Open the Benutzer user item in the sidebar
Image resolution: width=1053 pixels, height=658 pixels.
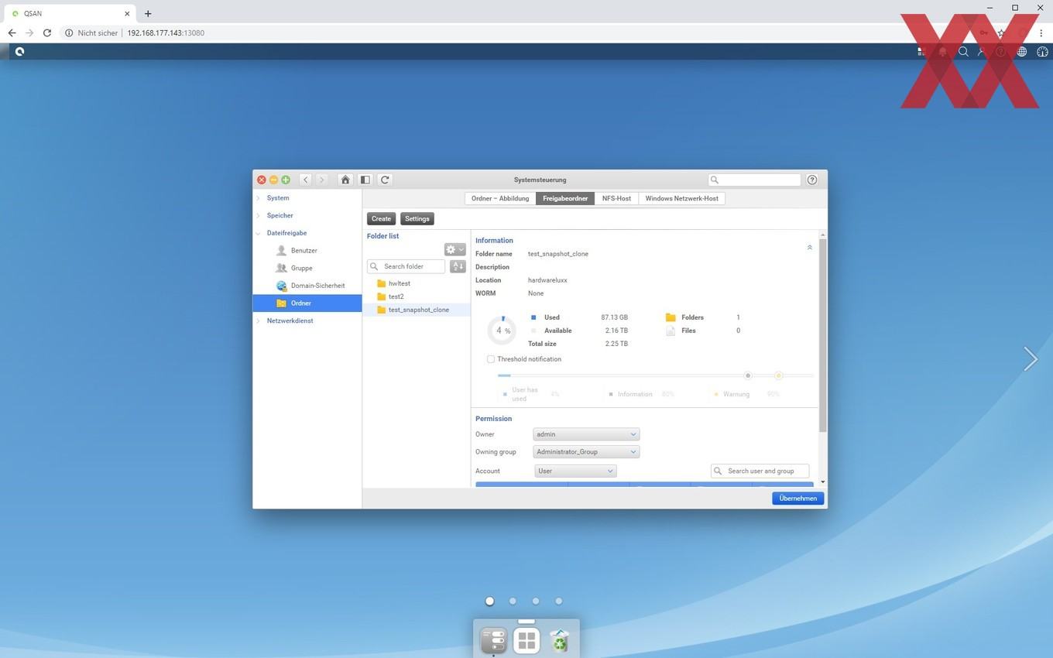coord(304,251)
